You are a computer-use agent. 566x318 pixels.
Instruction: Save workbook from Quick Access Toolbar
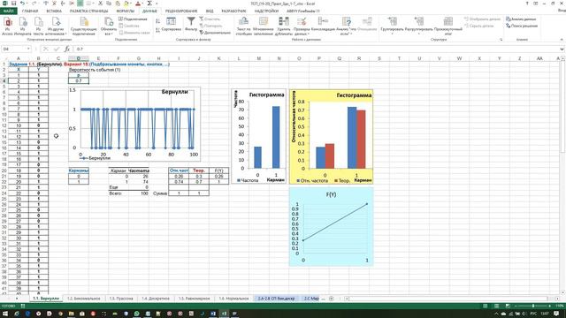pos(13,4)
